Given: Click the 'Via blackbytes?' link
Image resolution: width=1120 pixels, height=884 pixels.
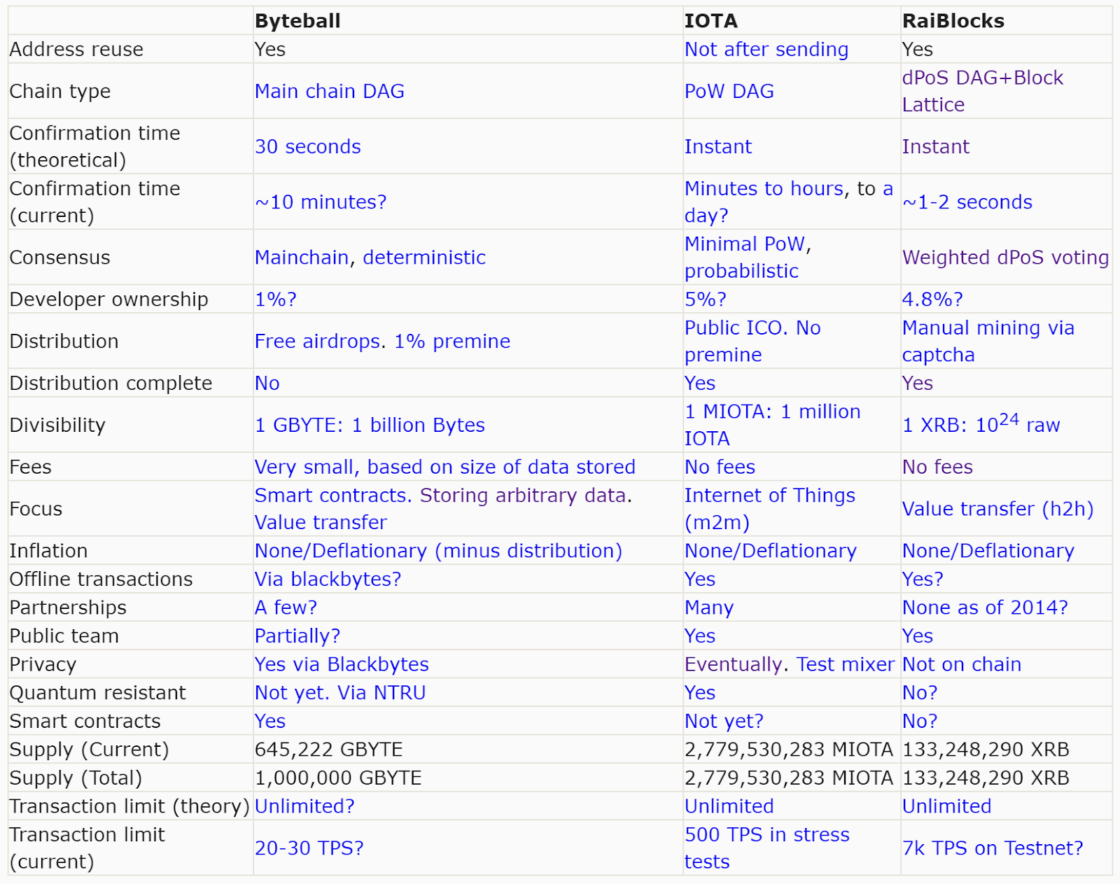Looking at the screenshot, I should [x=328, y=580].
